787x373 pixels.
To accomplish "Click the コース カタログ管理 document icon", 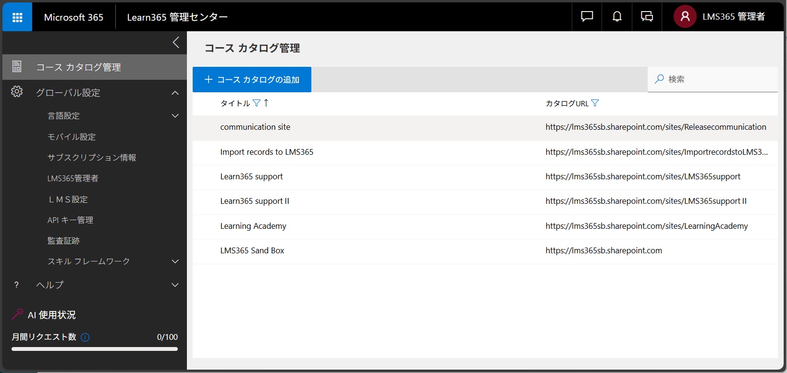I will click(17, 67).
